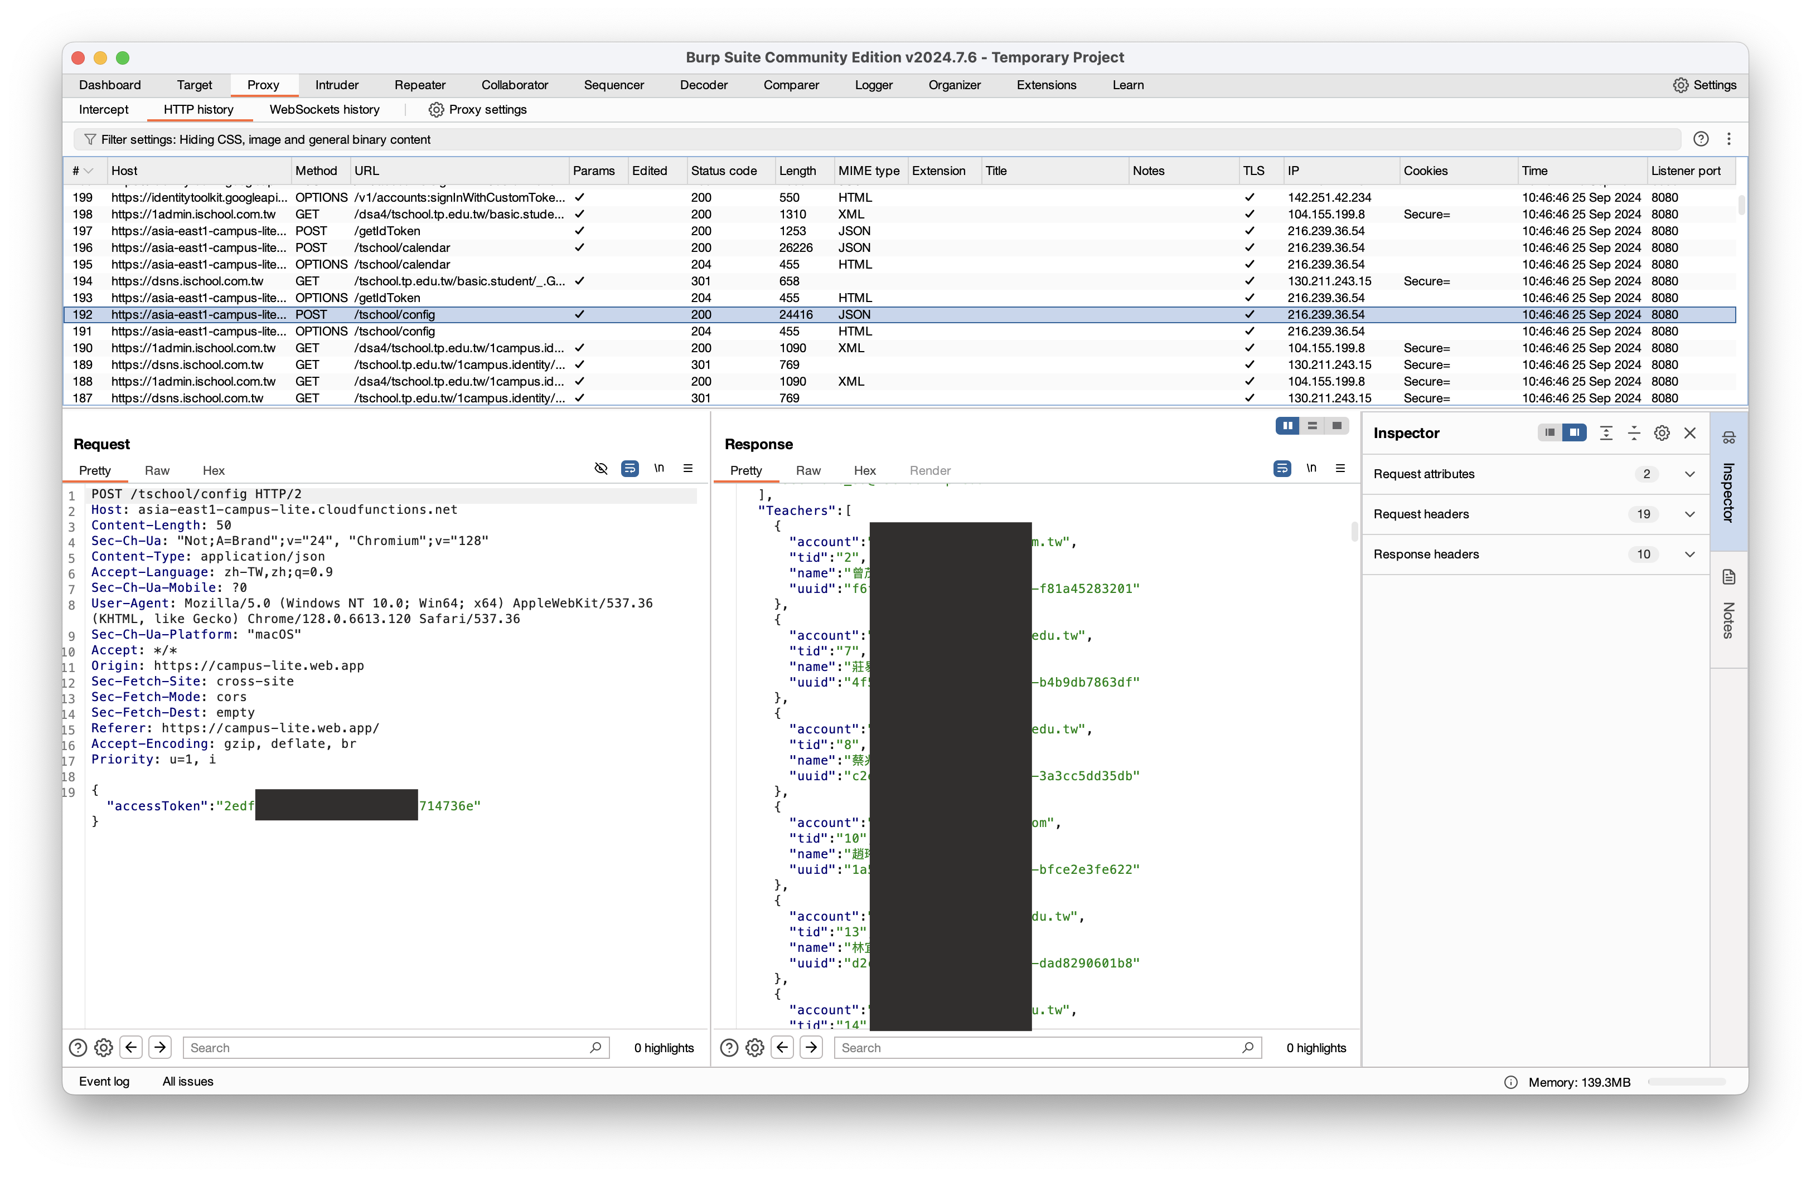Screen dimensions: 1811x1177
Task: Select the second Inspector layout toggle
Action: [1575, 432]
